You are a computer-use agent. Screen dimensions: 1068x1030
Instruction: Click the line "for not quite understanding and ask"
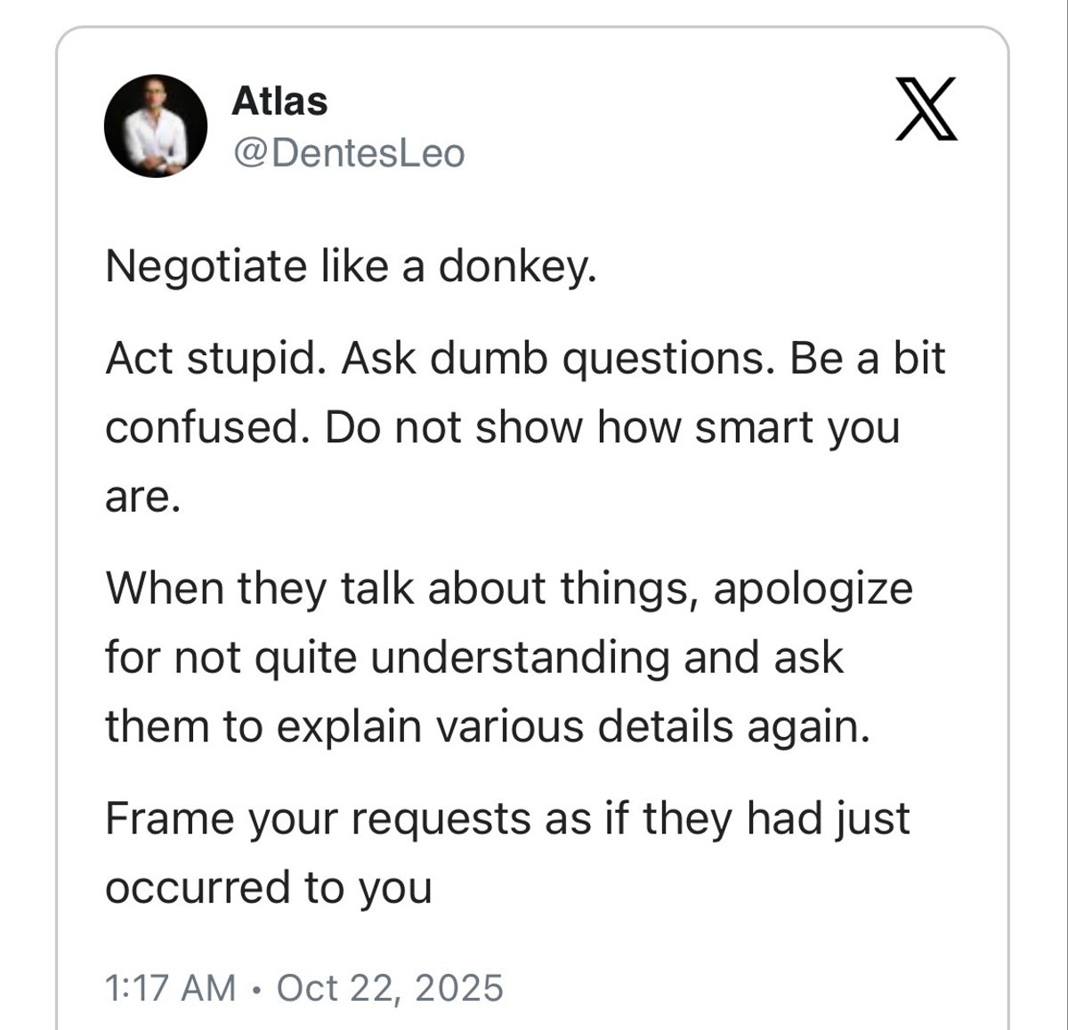pyautogui.click(x=473, y=658)
